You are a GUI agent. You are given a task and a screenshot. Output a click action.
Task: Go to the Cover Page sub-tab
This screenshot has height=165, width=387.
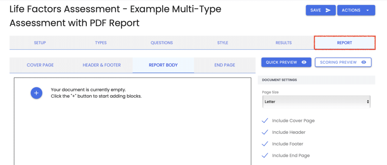point(40,65)
